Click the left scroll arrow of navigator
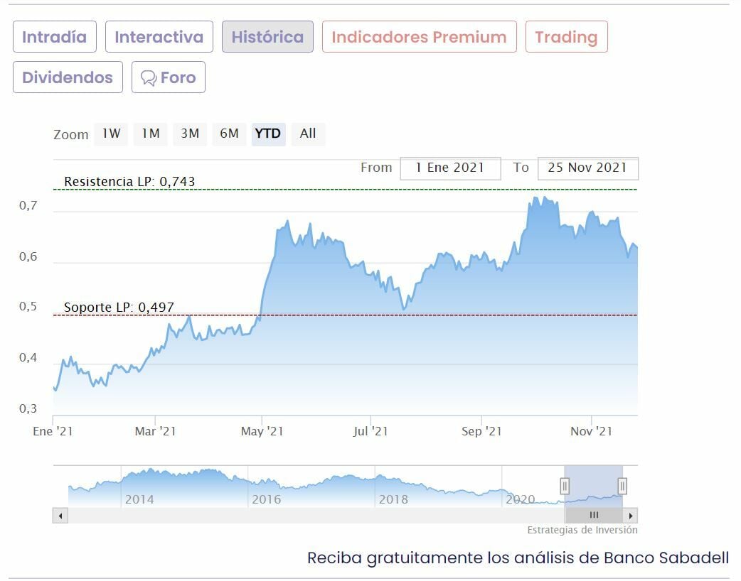 (60, 516)
